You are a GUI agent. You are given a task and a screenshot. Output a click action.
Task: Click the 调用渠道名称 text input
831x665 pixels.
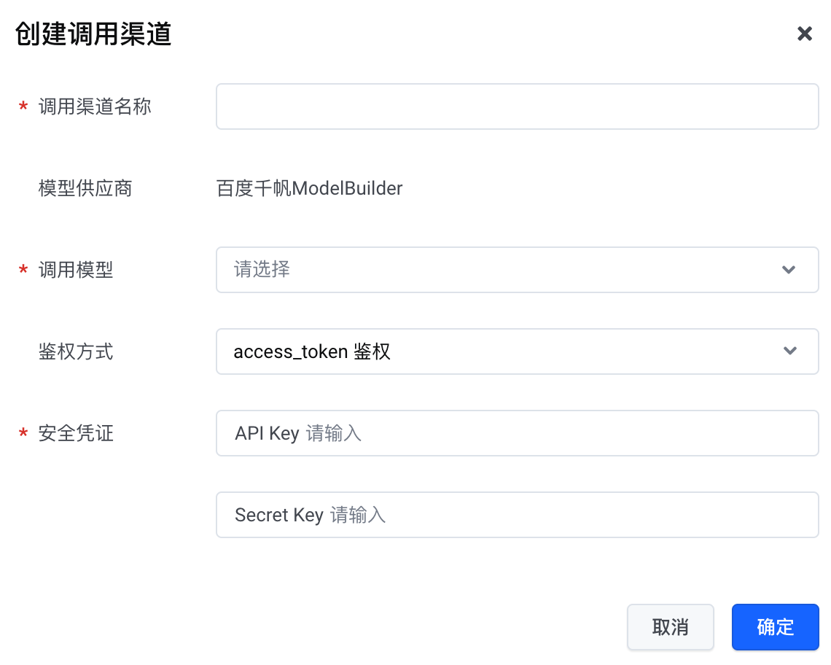click(x=518, y=106)
